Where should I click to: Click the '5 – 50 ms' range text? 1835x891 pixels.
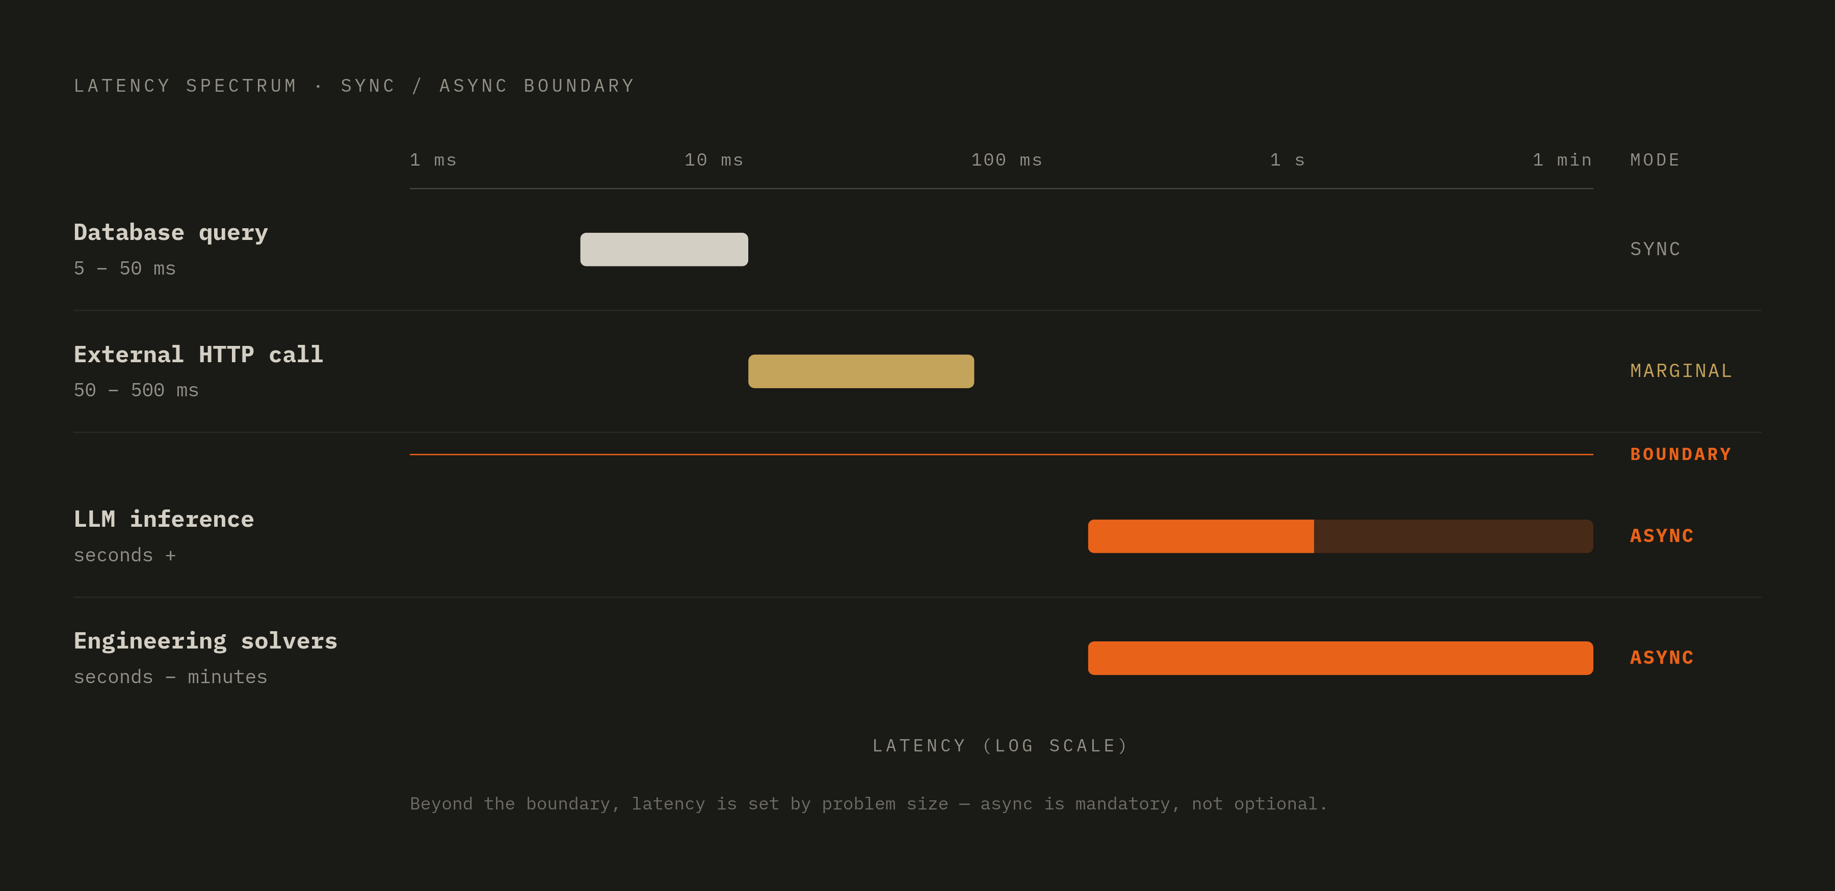125,268
